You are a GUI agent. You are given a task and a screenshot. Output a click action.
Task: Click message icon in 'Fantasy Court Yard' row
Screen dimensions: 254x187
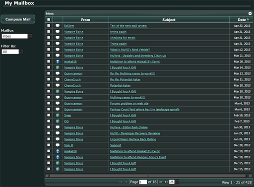(x=58, y=109)
